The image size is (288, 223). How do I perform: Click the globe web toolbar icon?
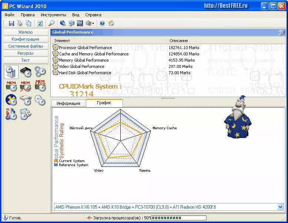[x=63, y=23]
